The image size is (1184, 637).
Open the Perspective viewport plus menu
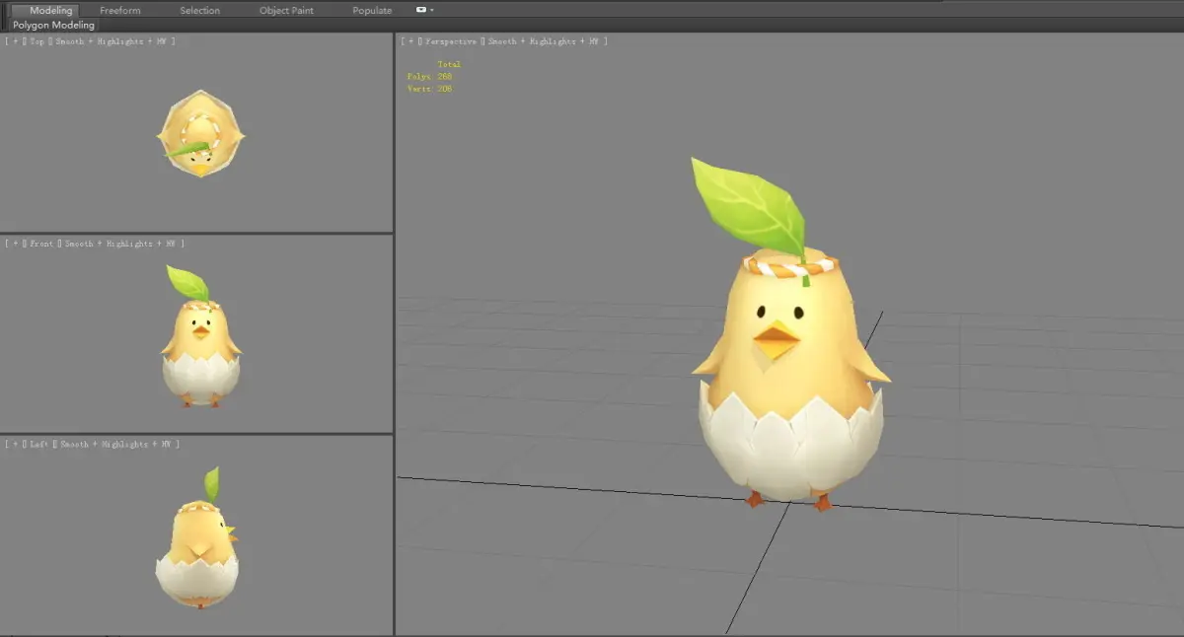(410, 41)
